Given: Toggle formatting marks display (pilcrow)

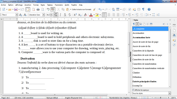Looking at the screenshot, I should pyautogui.click(x=143, y=9).
